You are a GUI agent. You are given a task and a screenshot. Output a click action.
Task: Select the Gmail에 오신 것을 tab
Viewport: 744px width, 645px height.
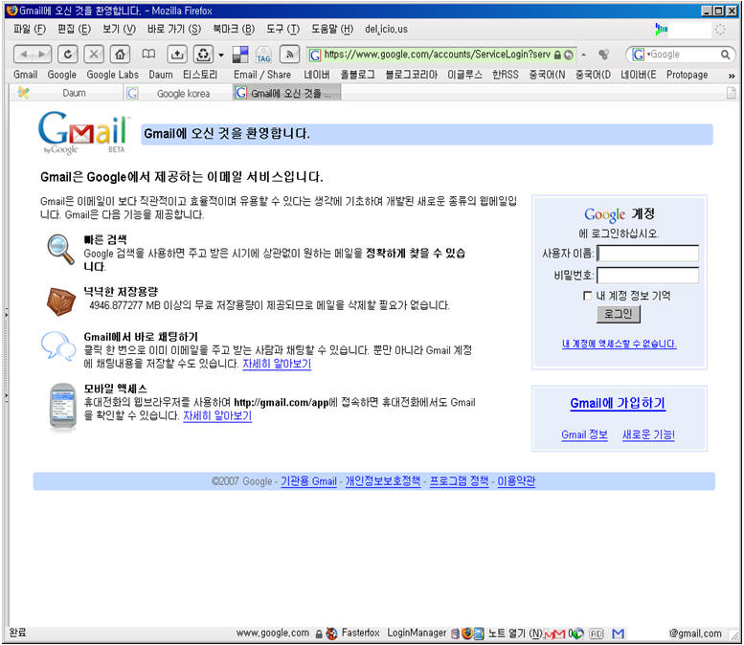pos(286,93)
